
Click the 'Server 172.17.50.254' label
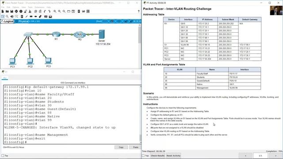click(103, 42)
